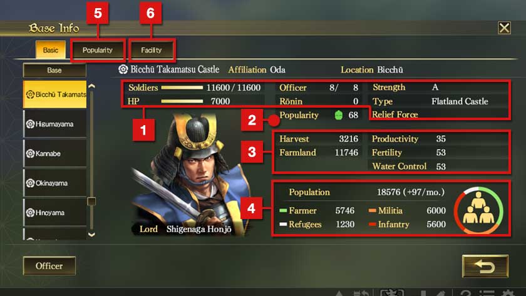The width and height of the screenshot is (526, 296).
Task: Open the Officer button
Action: pyautogui.click(x=49, y=266)
